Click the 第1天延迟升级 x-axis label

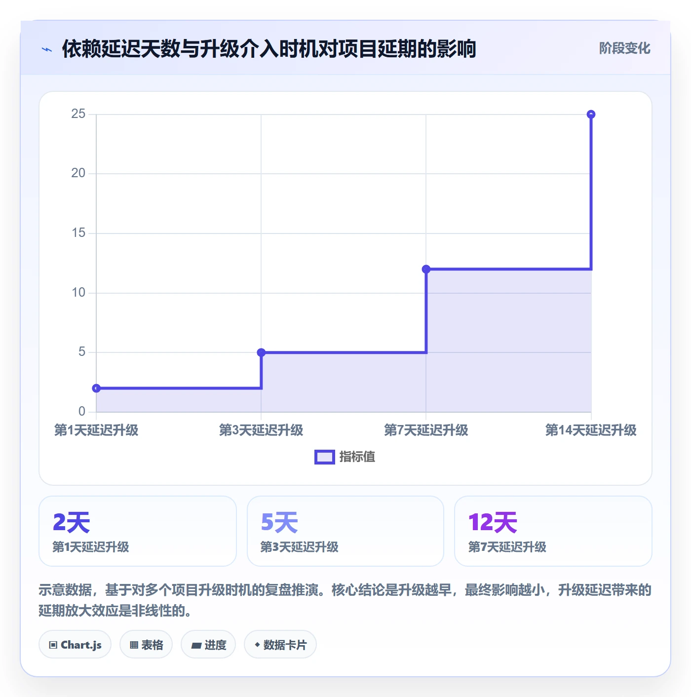(96, 430)
